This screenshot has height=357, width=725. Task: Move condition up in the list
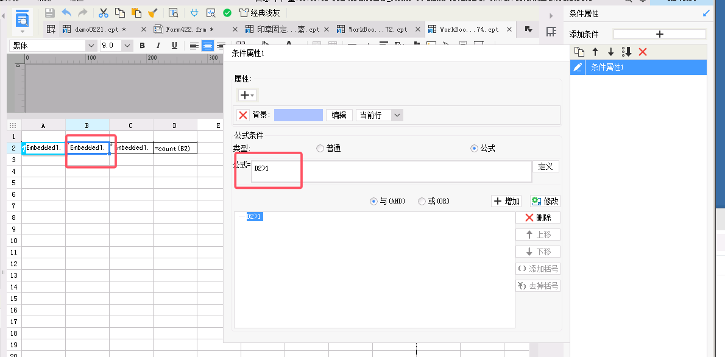595,52
